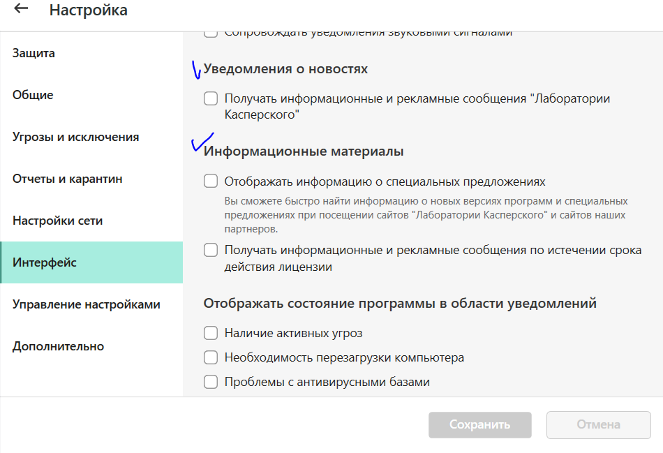Open the Защита settings section
663x453 pixels.
click(33, 53)
